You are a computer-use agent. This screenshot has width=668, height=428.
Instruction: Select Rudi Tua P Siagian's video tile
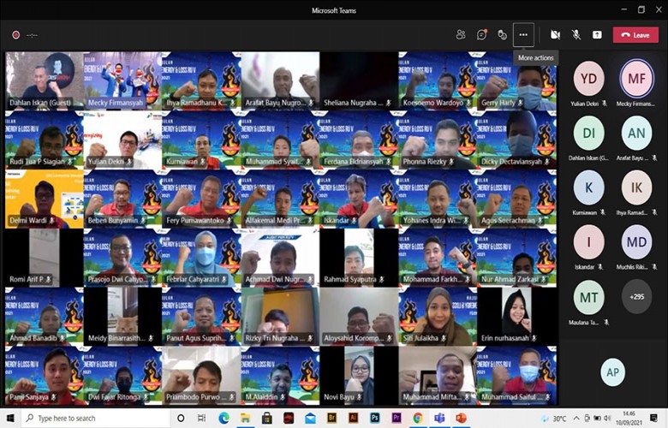(45, 140)
